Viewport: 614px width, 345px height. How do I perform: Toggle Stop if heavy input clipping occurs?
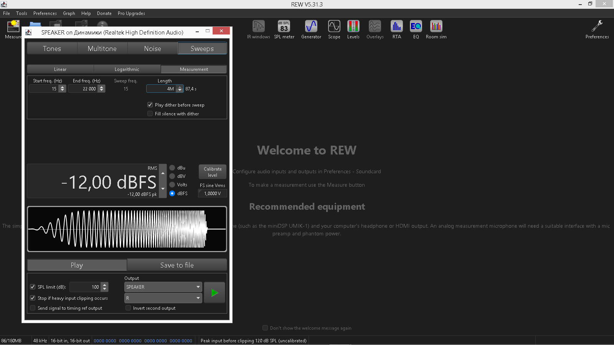coord(33,298)
